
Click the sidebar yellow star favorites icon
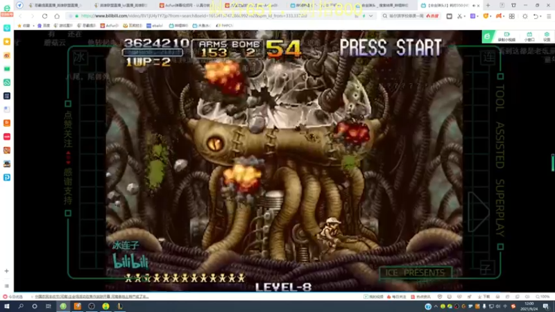click(x=7, y=42)
